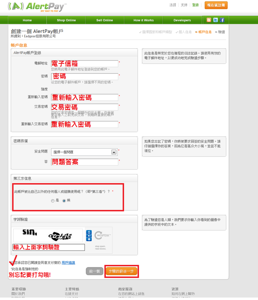Go to the Home menu
Image resolution: width=258 pixels, height=300 pixels.
(27, 20)
